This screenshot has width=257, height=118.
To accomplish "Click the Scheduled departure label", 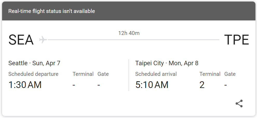I will tap(33, 74).
